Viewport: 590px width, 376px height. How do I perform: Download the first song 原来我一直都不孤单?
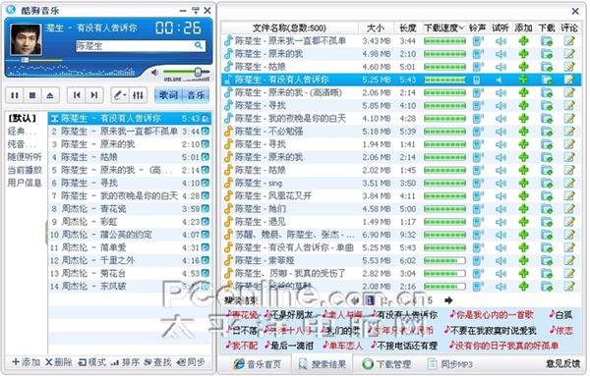point(547,41)
